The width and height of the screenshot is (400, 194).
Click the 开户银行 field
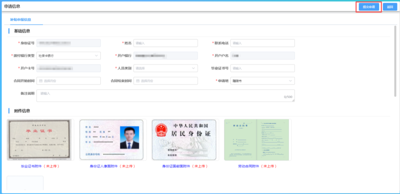166,55
